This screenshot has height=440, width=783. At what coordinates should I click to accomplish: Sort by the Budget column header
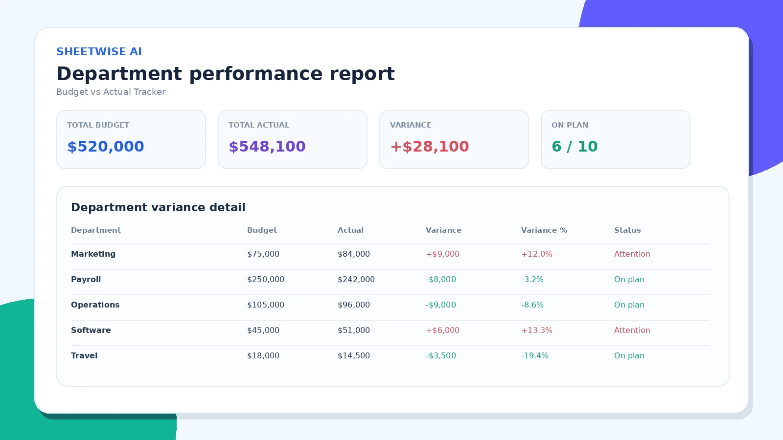click(x=262, y=230)
